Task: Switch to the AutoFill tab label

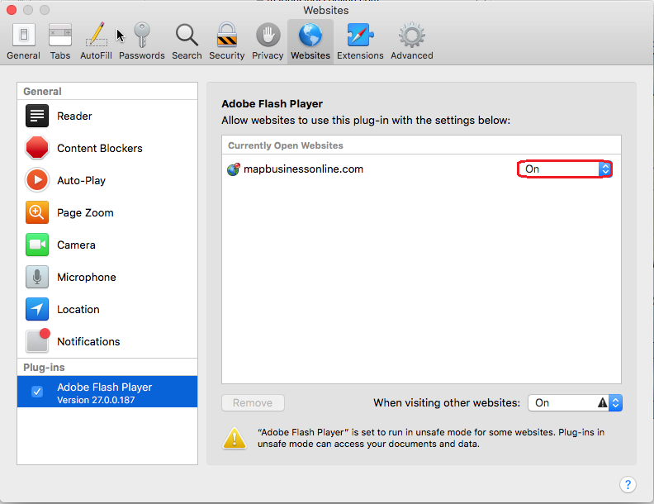Action: click(x=96, y=55)
